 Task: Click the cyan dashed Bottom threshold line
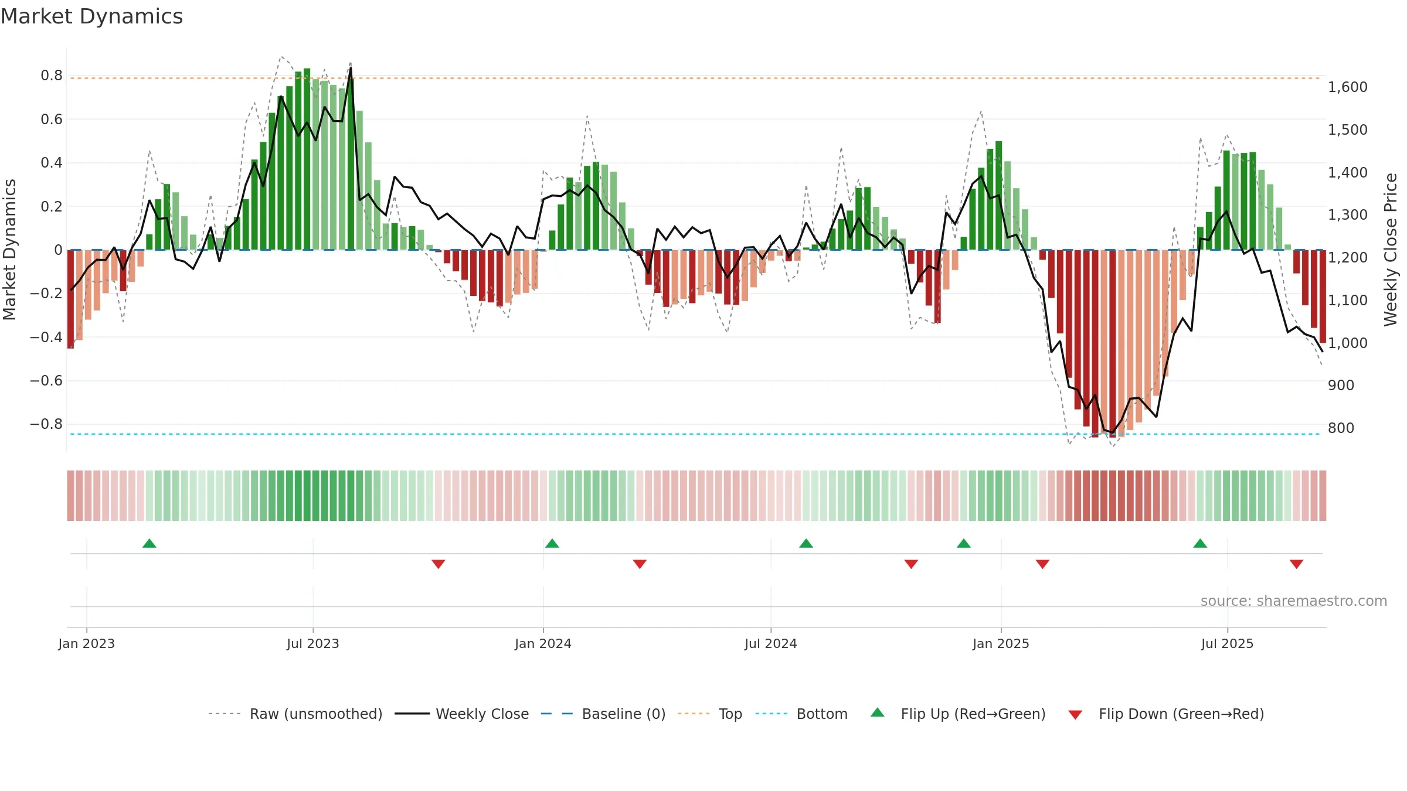pos(695,434)
